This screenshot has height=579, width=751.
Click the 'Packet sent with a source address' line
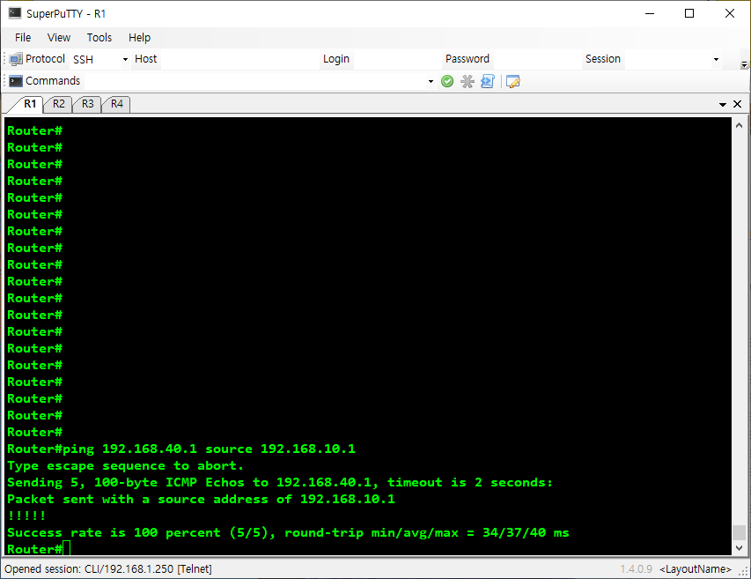(201, 500)
